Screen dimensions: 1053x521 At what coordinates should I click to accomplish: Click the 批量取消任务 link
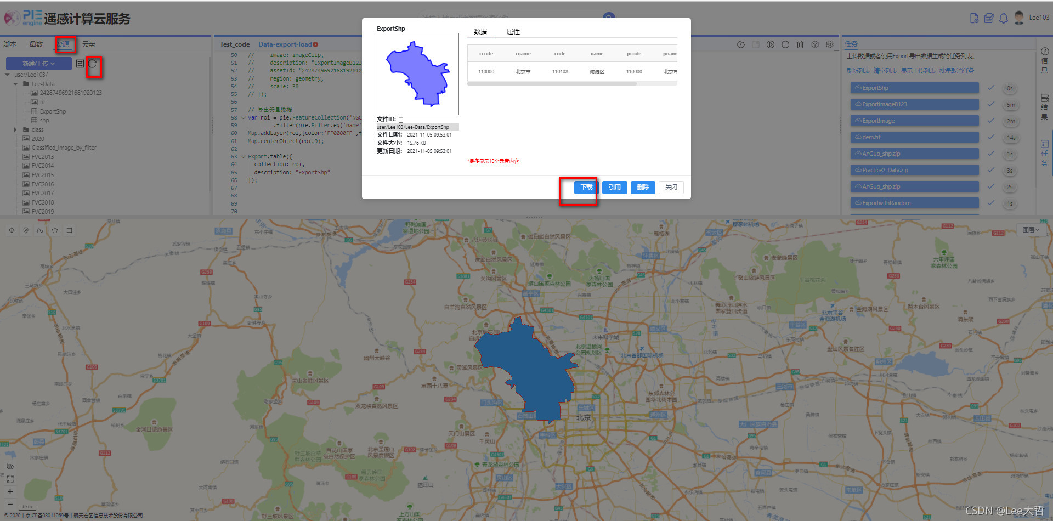[956, 71]
